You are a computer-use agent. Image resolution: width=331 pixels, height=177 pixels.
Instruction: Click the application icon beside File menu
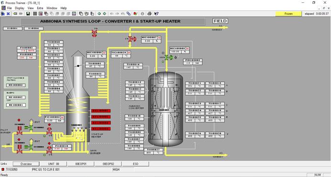(3, 8)
